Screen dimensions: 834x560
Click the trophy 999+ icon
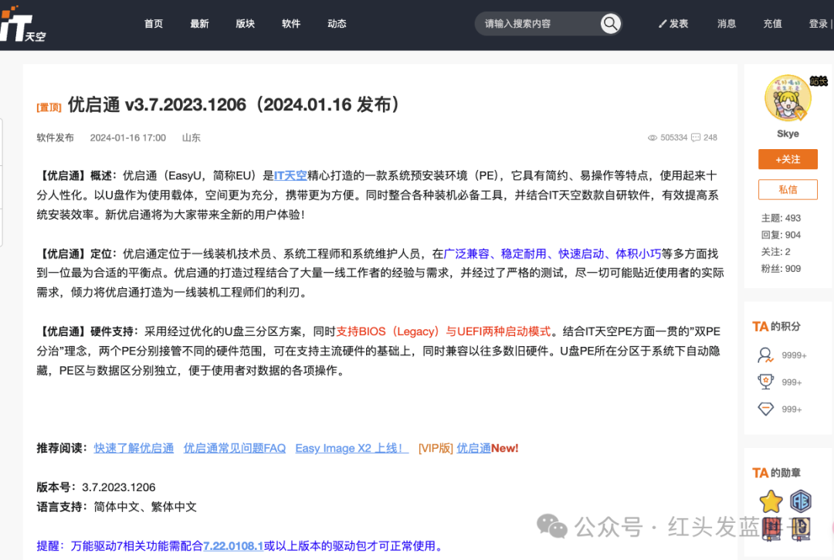[x=765, y=382]
